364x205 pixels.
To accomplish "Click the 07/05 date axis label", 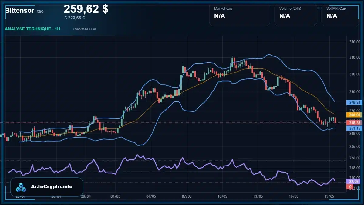I will (x=187, y=196).
